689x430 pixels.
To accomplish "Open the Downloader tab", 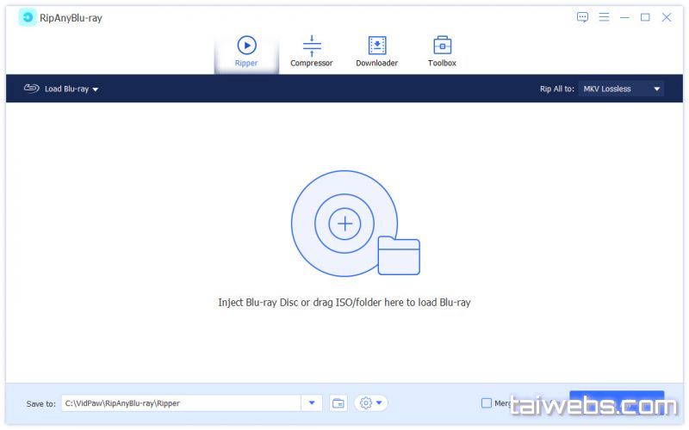I will [x=376, y=52].
